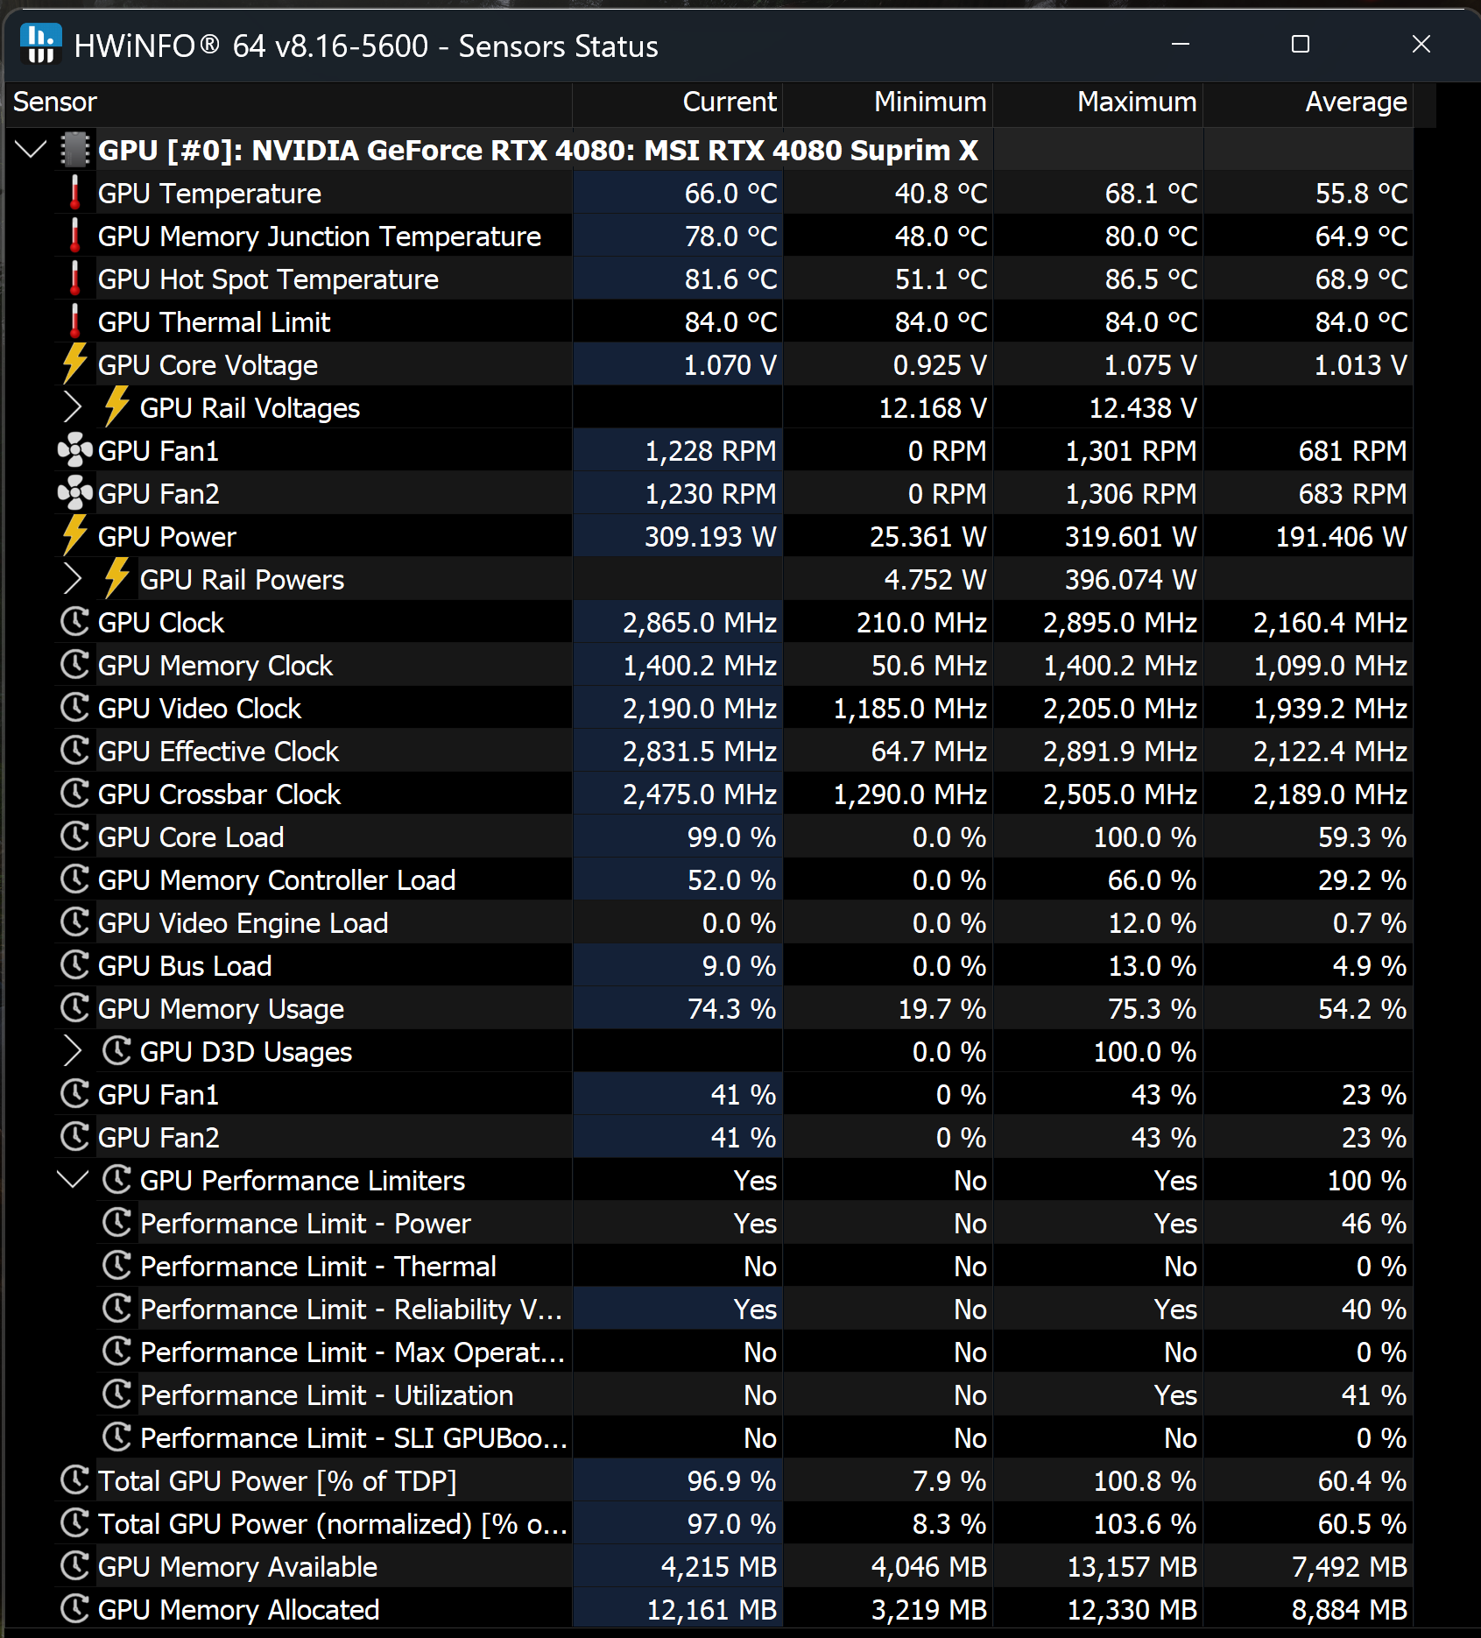The width and height of the screenshot is (1481, 1638).
Task: Click clock icon of GPU Bus Load row
Action: 75,965
